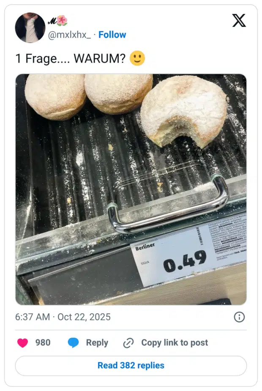Click the chrome handle in the photo
This screenshot has width=262, height=391.
(168, 205)
